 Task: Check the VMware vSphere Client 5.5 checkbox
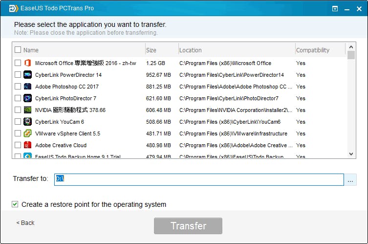pyautogui.click(x=18, y=133)
